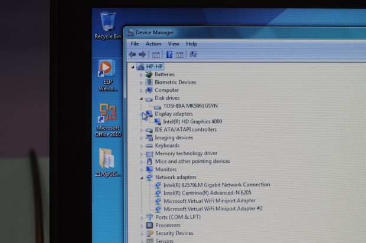Open the EEP Welcome desktop shortcut
The height and width of the screenshot is (243, 366).
click(x=107, y=75)
